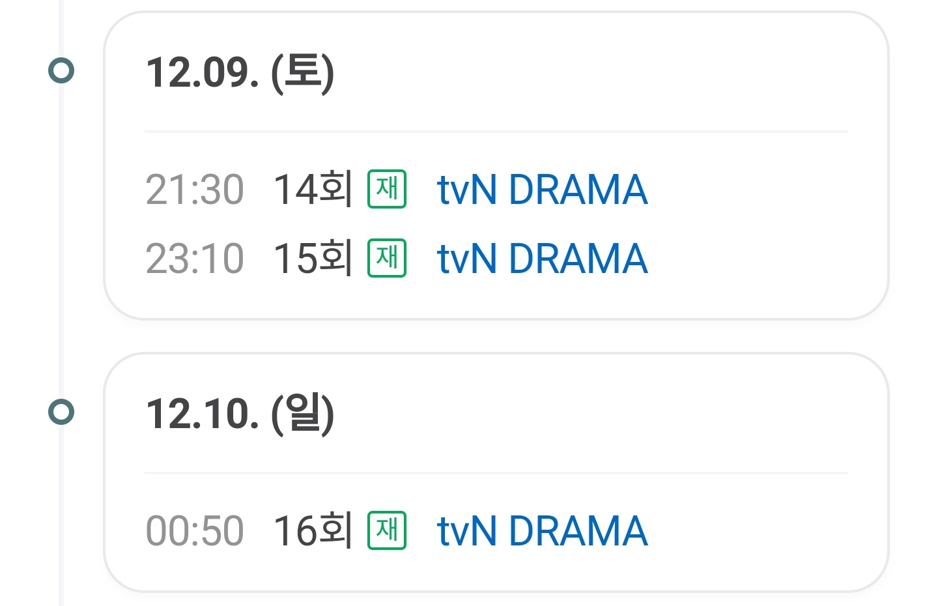Click the vertical timeline line between dates

click(61, 241)
